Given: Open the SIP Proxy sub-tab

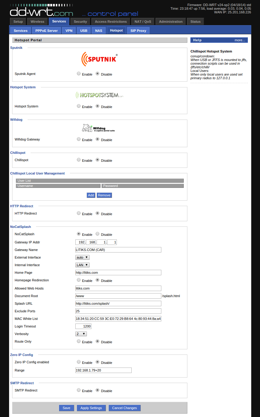Looking at the screenshot, I should click(x=138, y=31).
